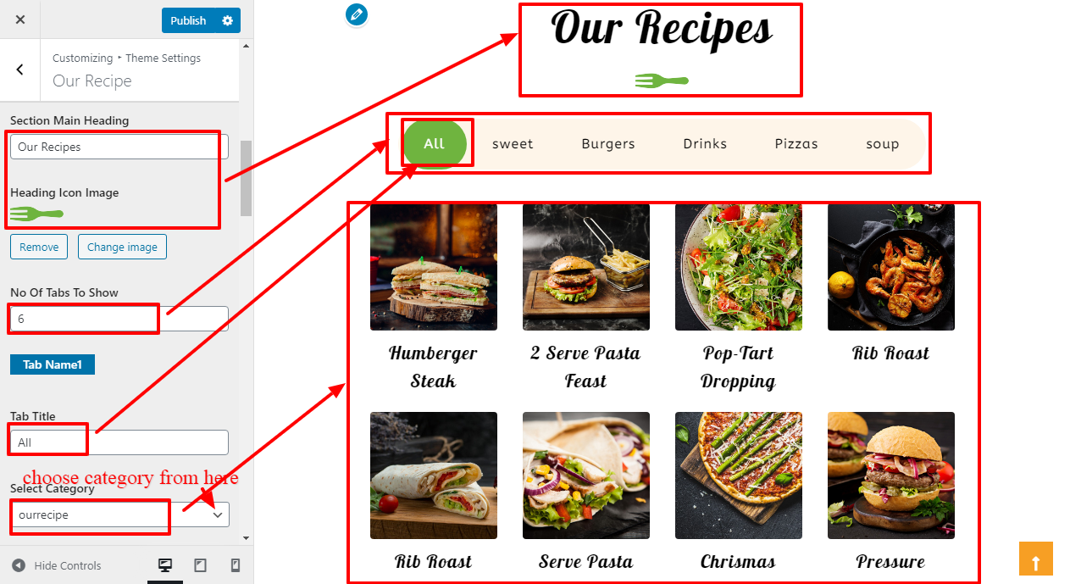Switch to desktop preview device icon
Viewport: 1070px width, 584px height.
pos(165,565)
